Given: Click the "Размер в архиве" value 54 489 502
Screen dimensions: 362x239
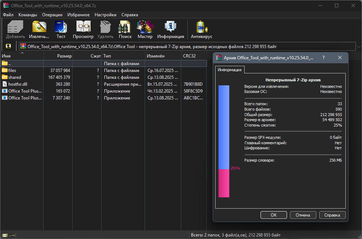Looking at the screenshot, I should pos(332,120).
